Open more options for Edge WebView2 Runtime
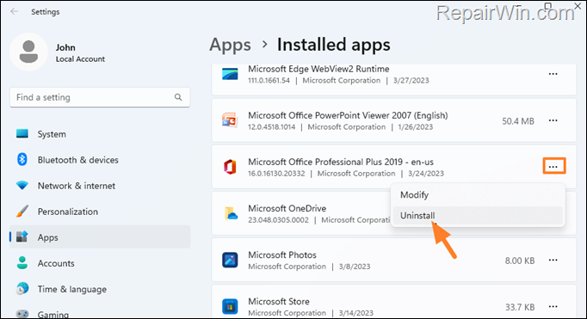 (553, 74)
